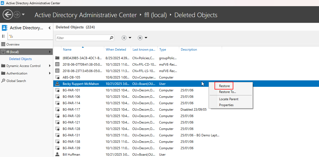Click Active Directory Administrative Center breadcrumb
The height and width of the screenshot is (157, 319).
[x=86, y=15]
